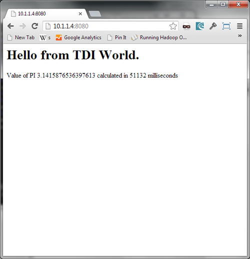Open the New Tab bookmark
The width and height of the screenshot is (250, 259).
pos(21,37)
